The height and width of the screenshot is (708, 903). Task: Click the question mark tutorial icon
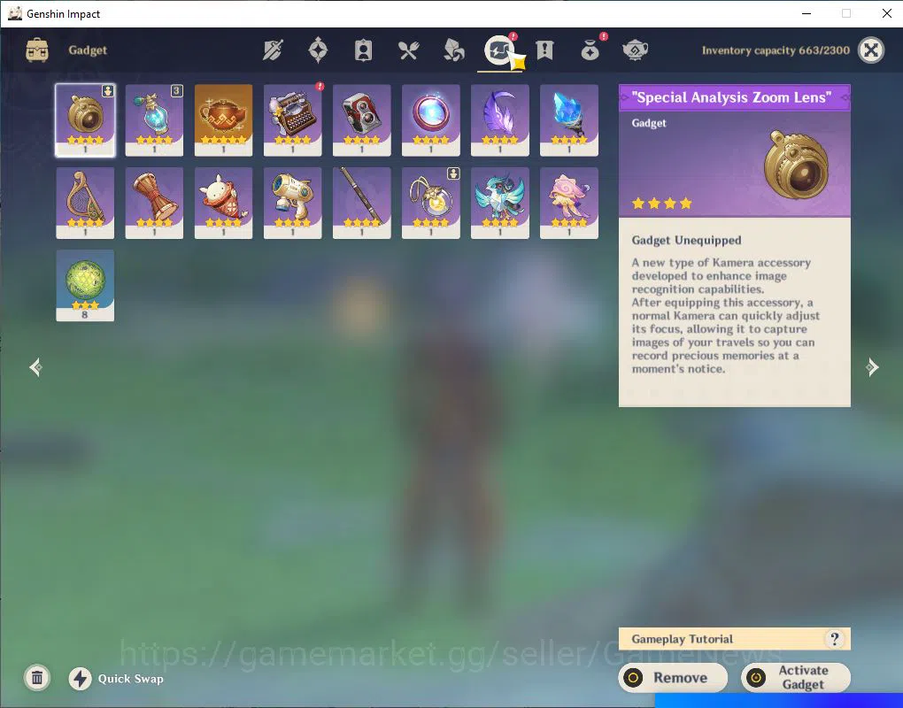point(834,639)
